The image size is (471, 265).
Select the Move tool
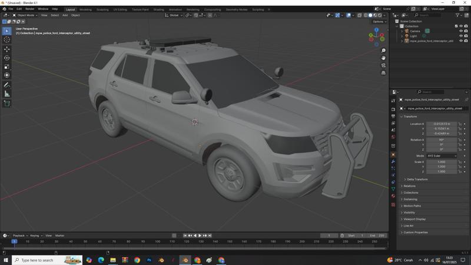[x=7, y=49]
